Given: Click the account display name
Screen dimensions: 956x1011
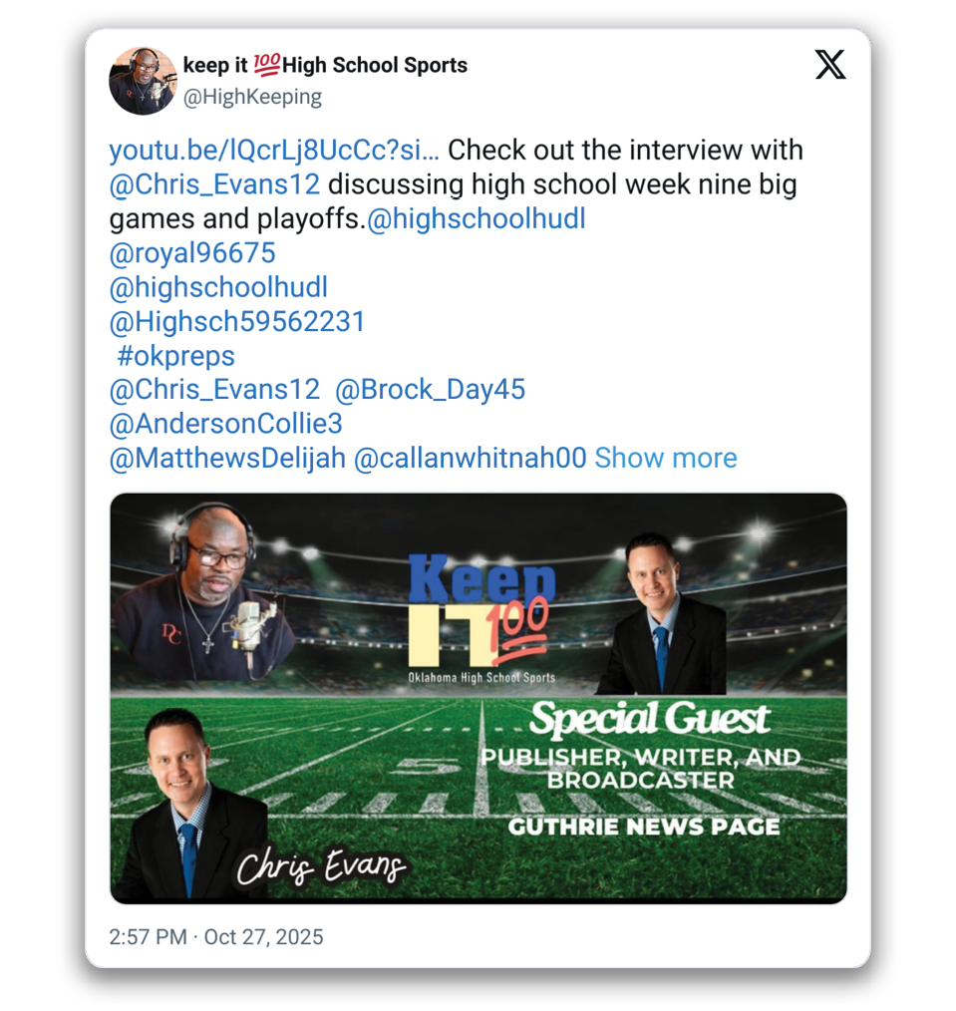Looking at the screenshot, I should (x=325, y=65).
